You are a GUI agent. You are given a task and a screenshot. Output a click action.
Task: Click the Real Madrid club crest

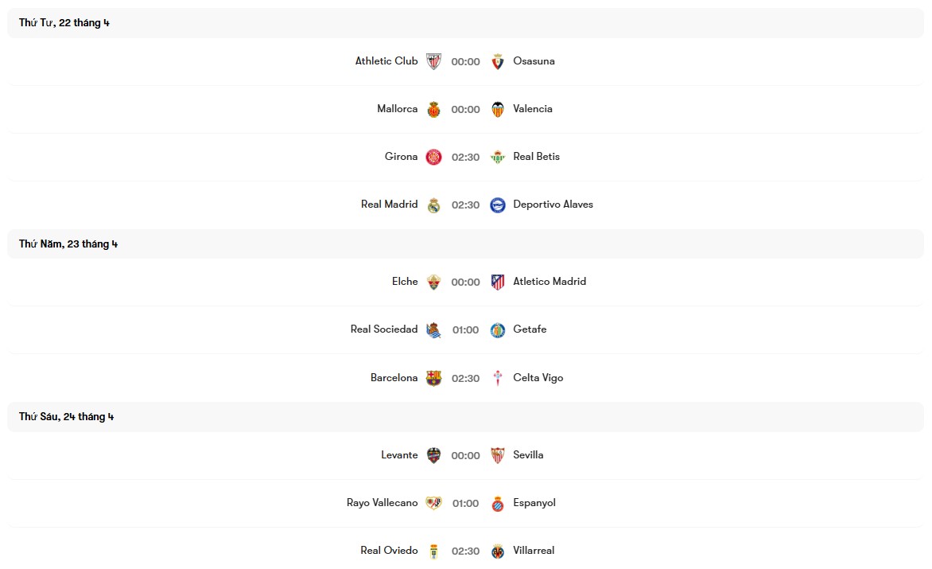tap(433, 205)
